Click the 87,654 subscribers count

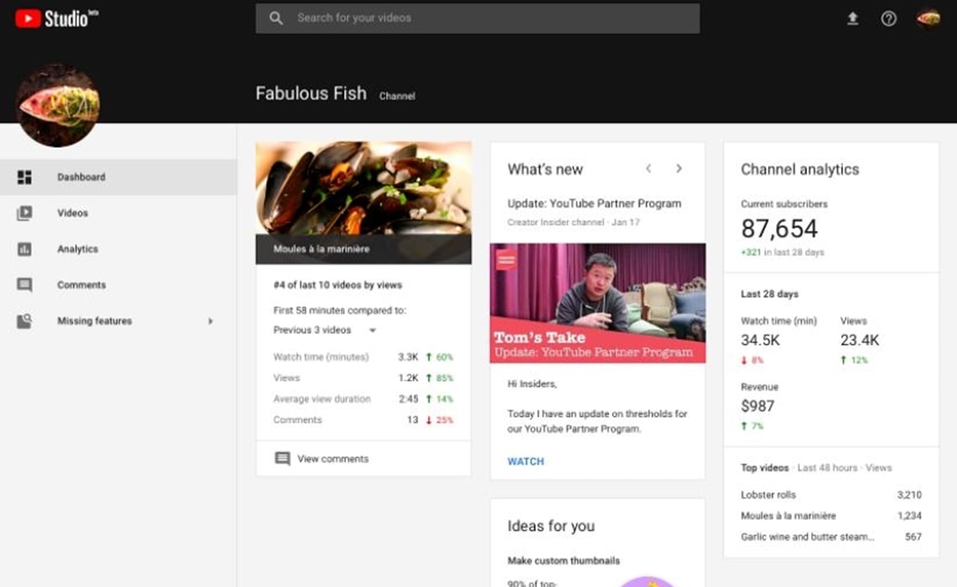click(x=779, y=229)
